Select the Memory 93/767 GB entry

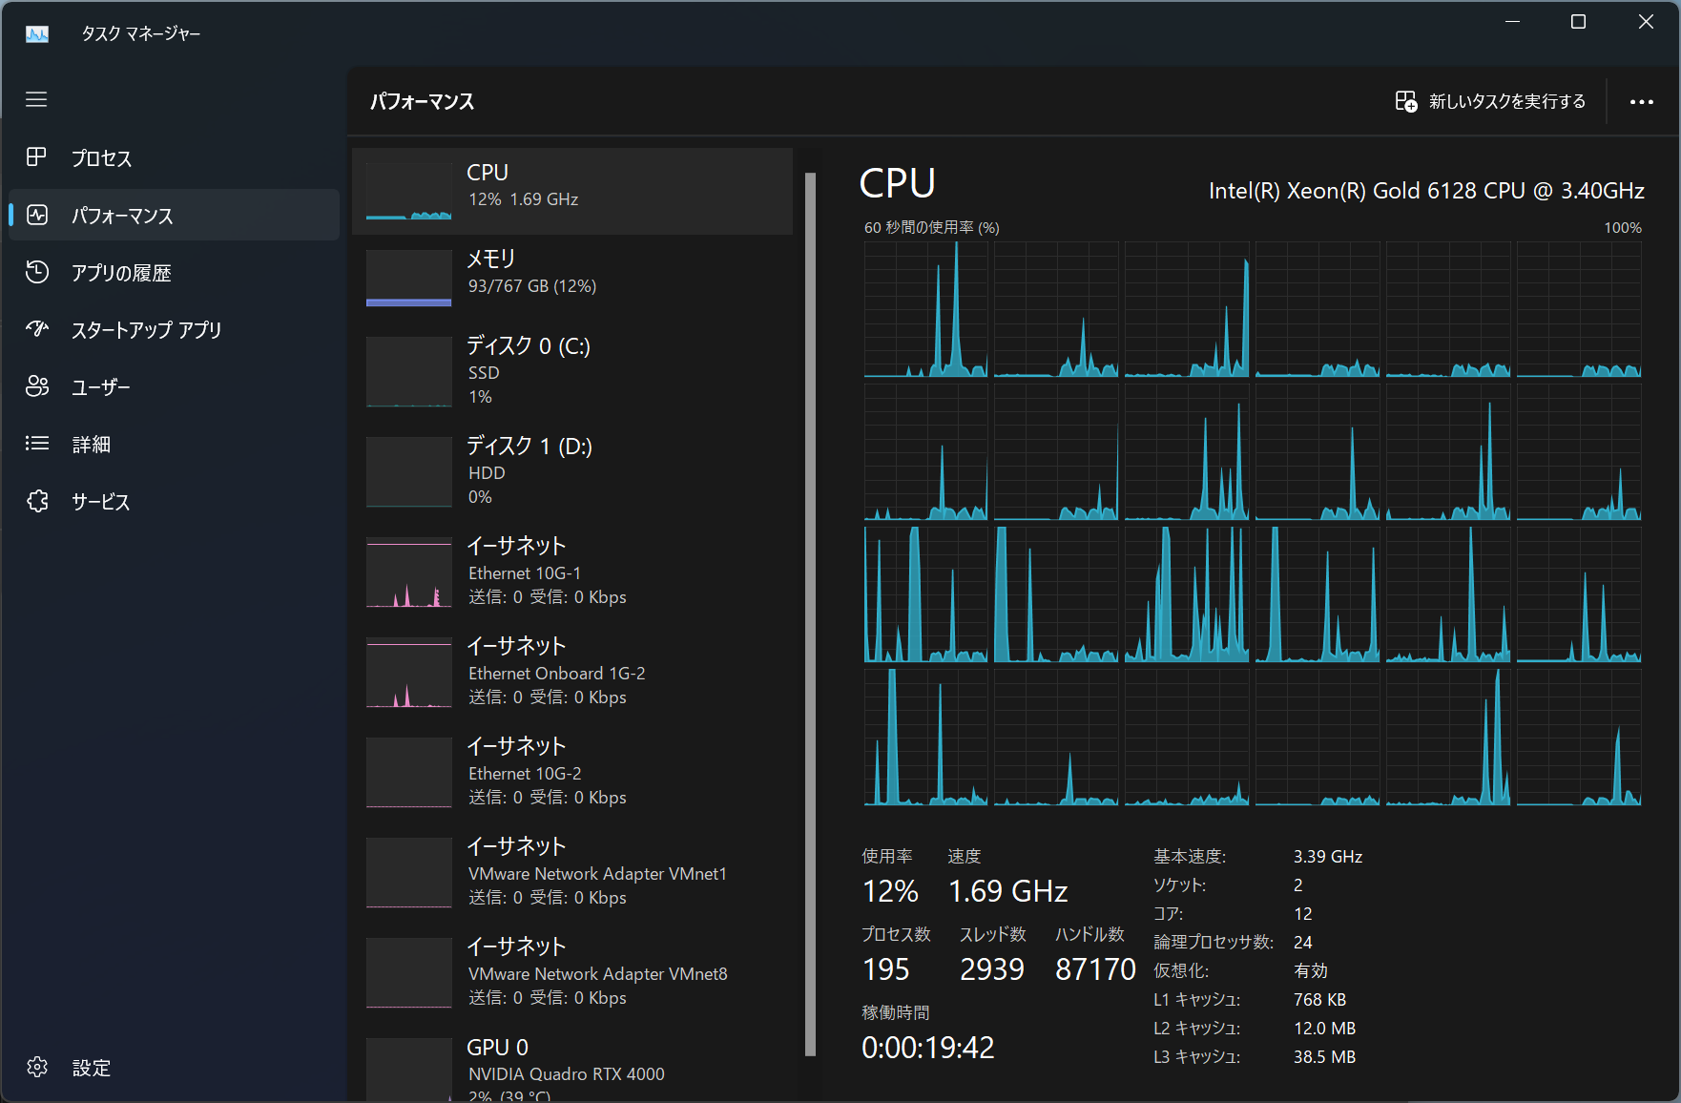(x=572, y=278)
